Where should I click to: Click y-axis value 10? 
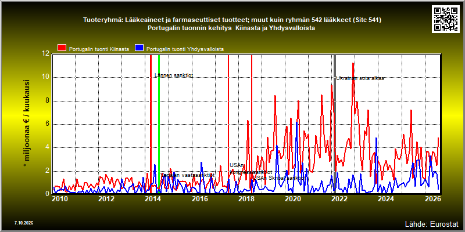coord(45,77)
